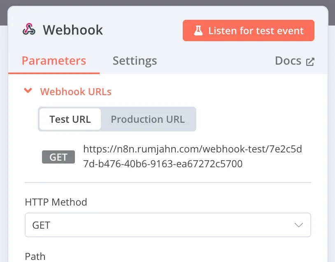Click the Path field label
The width and height of the screenshot is (335, 262).
coord(35,256)
